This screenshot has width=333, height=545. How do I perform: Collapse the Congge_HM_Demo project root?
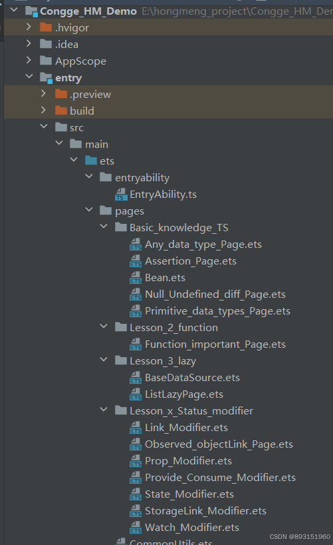pos(14,10)
